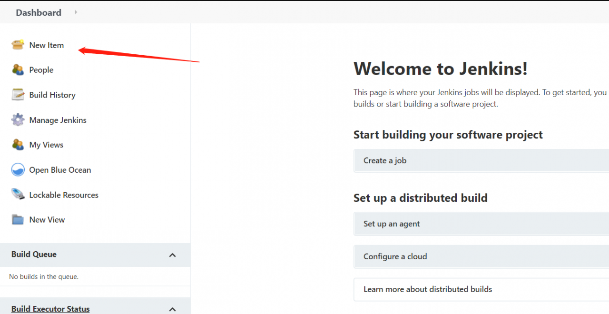Click 'Set up a distributed build' heading
609x314 pixels.
[421, 198]
